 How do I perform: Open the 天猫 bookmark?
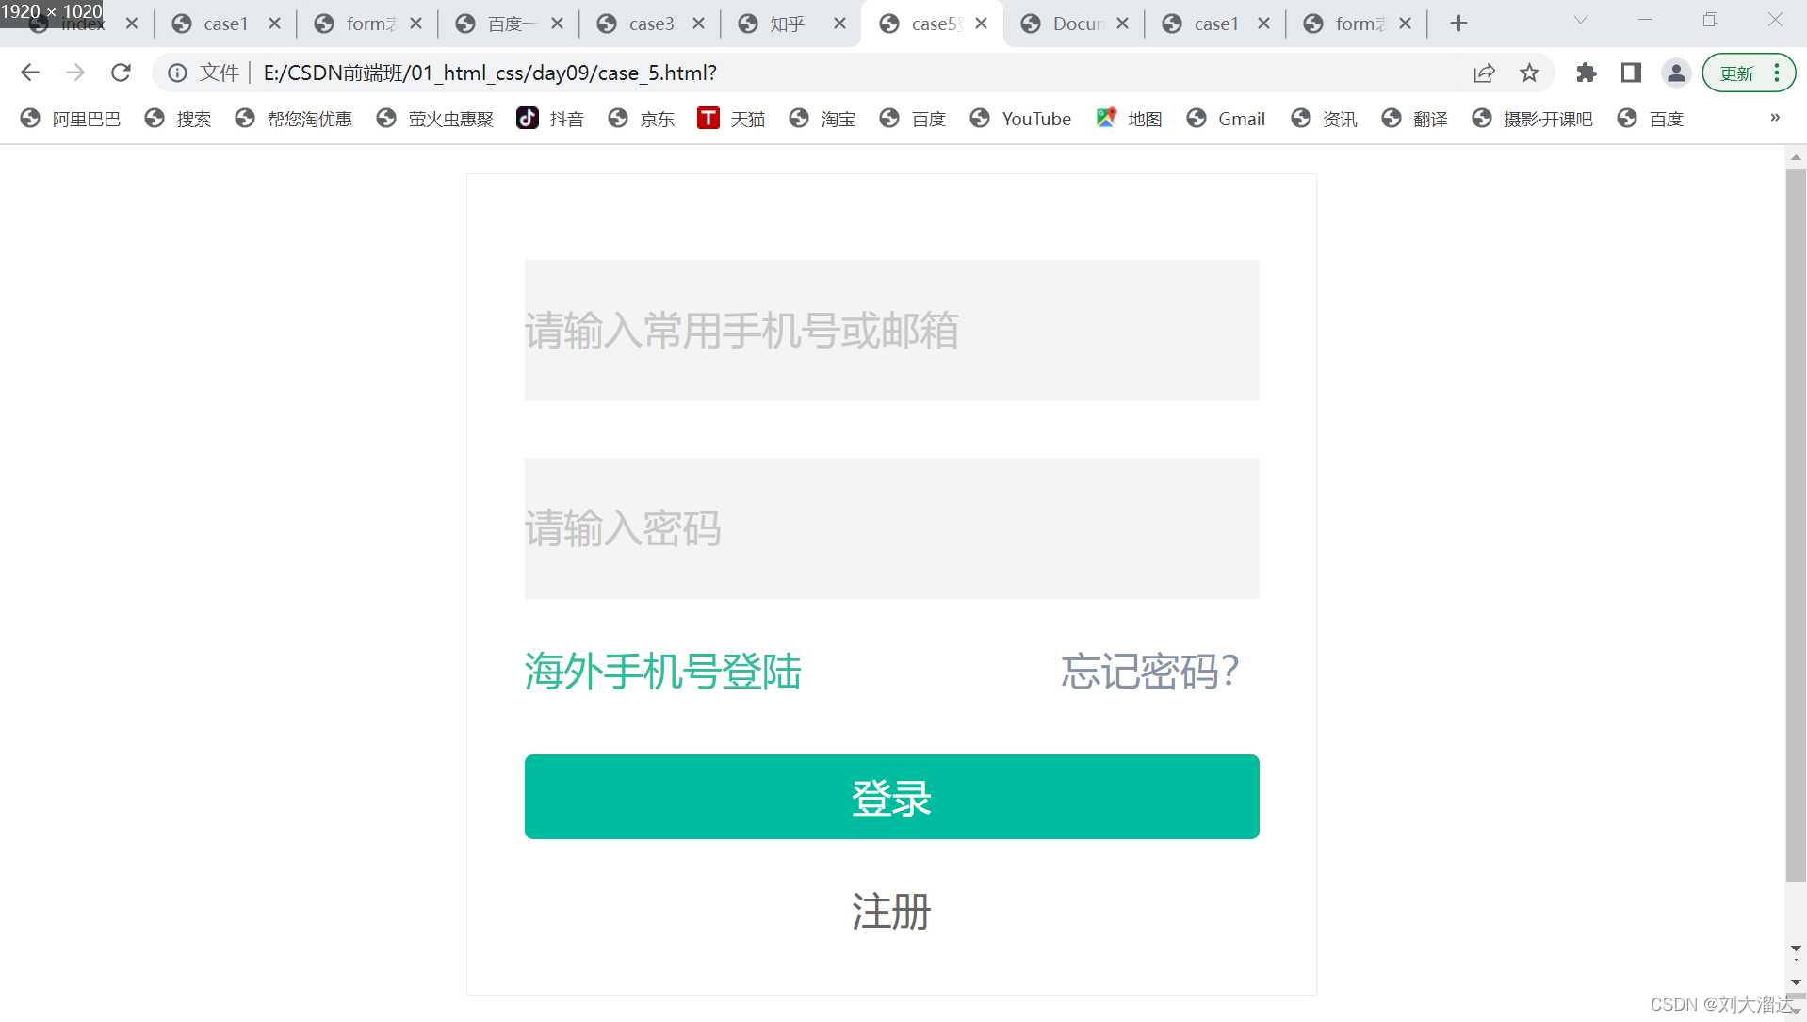731,119
